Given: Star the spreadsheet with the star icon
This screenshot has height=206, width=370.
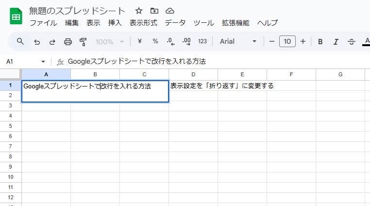Looking at the screenshot, I should point(139,11).
